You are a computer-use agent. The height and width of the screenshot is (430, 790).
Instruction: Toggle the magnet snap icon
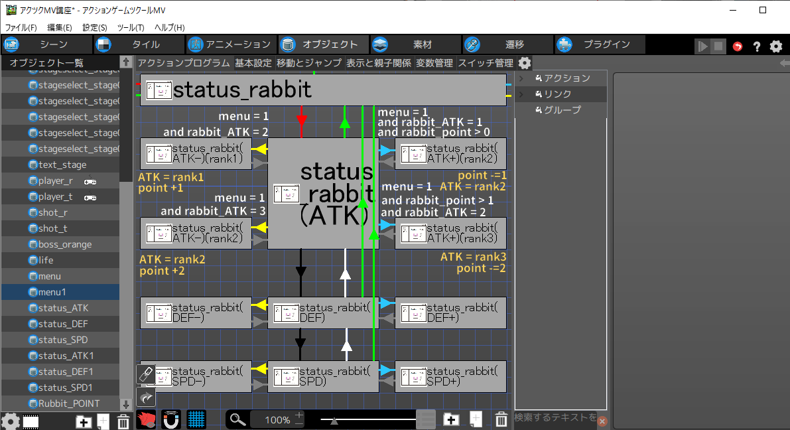coord(171,419)
